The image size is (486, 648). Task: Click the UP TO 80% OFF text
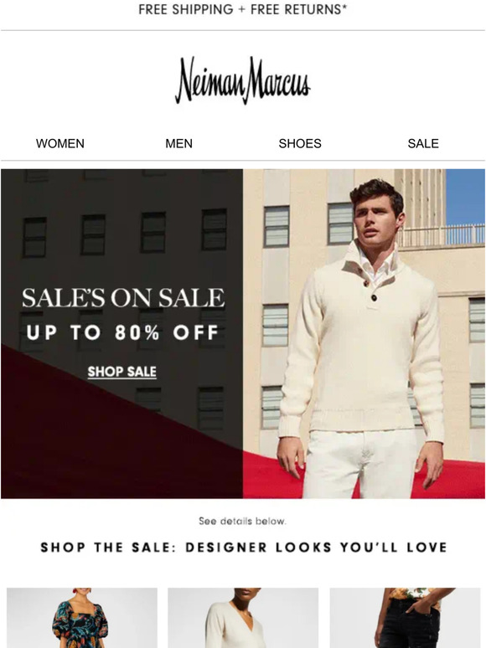[x=123, y=332]
